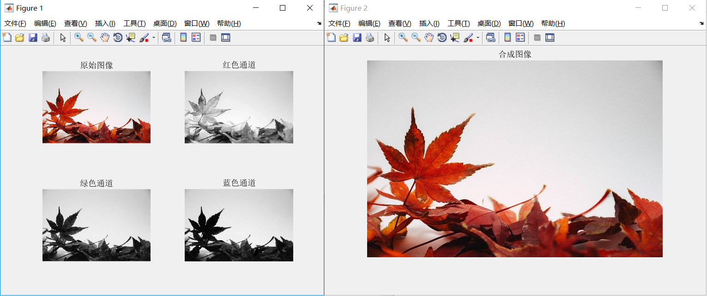Open 工具(T) menu in Figure 2

tap(459, 24)
